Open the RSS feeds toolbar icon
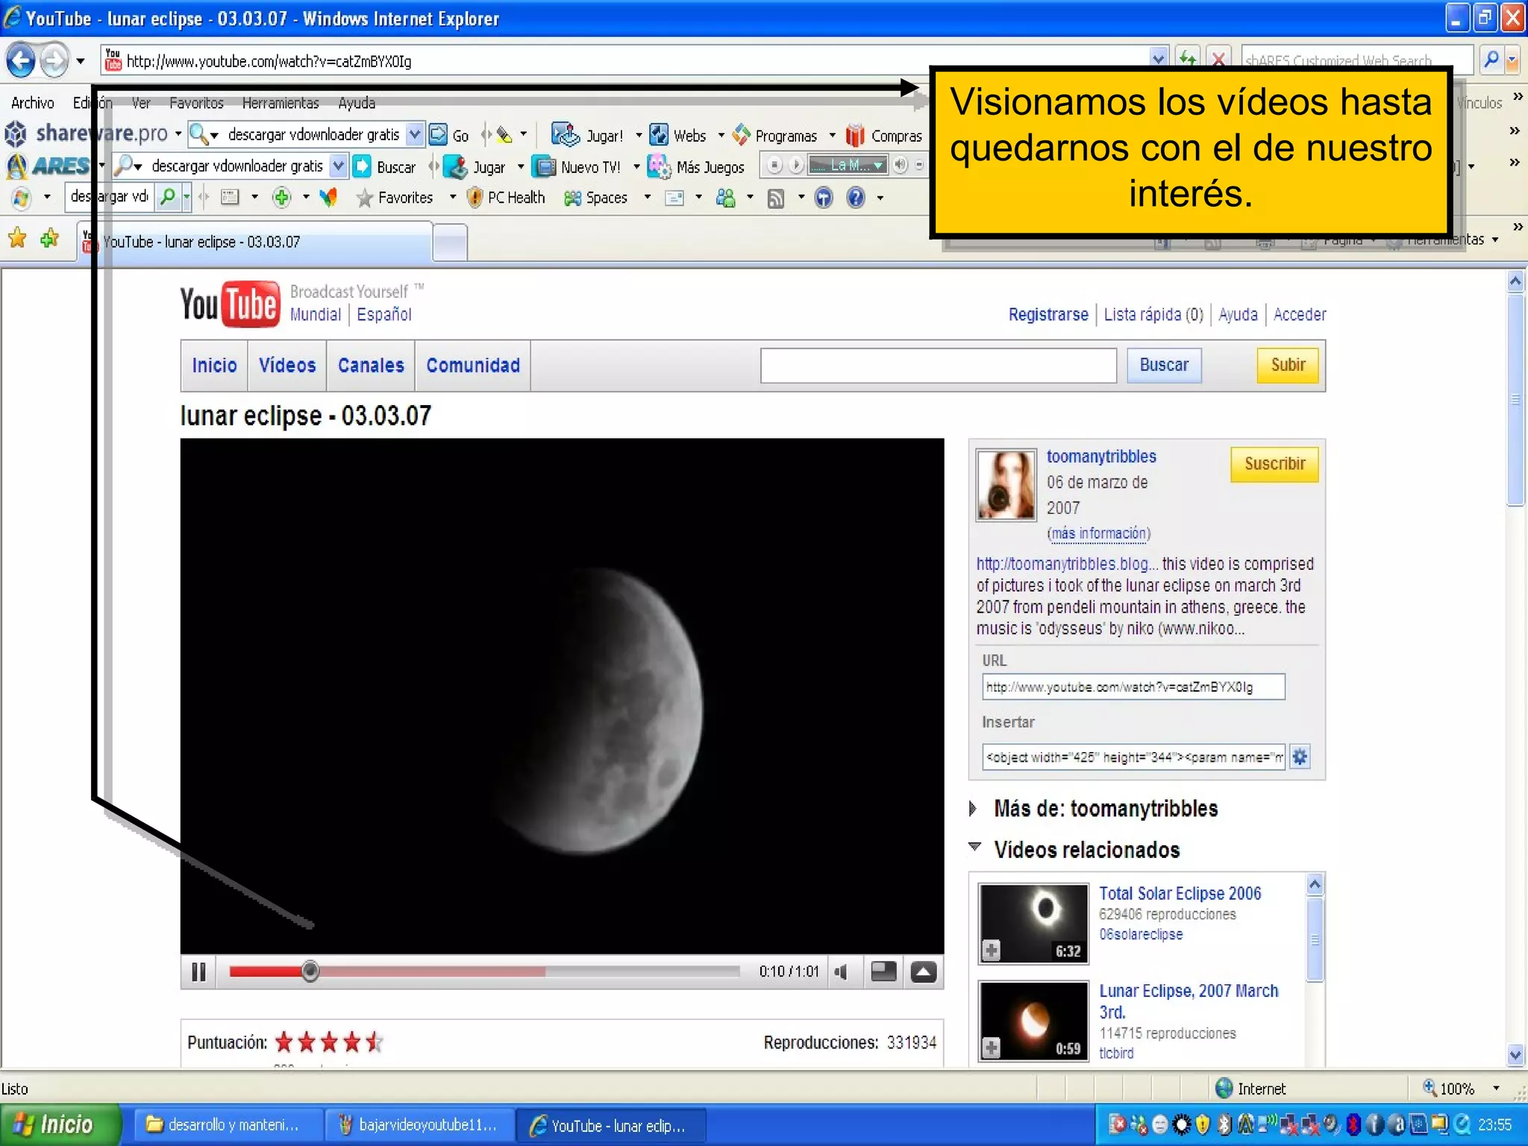The height and width of the screenshot is (1146, 1528). [776, 198]
